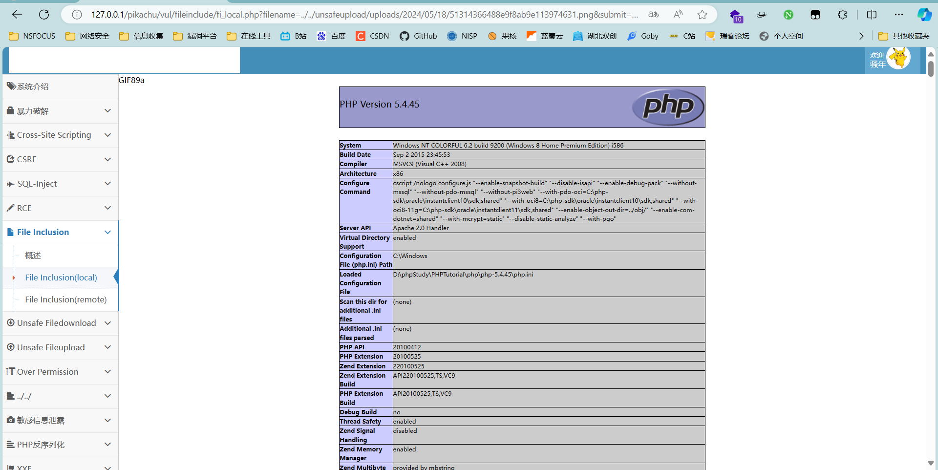The height and width of the screenshot is (470, 938).
Task: Open the Extensions puzzle piece menu
Action: (842, 15)
